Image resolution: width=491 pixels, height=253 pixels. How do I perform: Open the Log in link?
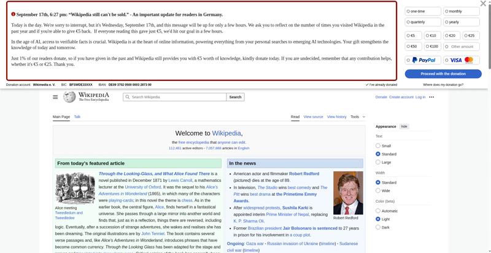point(420,97)
